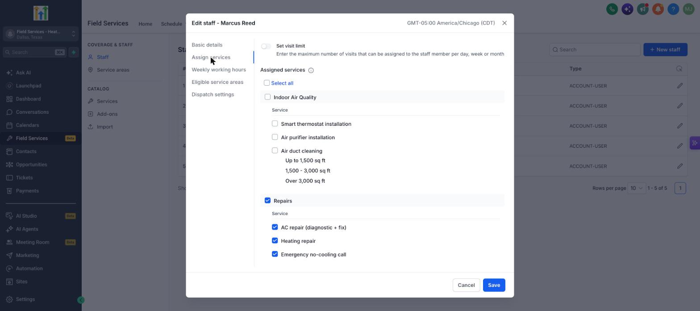The image size is (700, 311).
Task: Open the Basic details section
Action: pyautogui.click(x=207, y=45)
